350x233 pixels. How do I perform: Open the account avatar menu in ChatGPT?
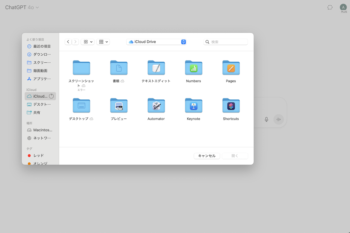pyautogui.click(x=343, y=7)
